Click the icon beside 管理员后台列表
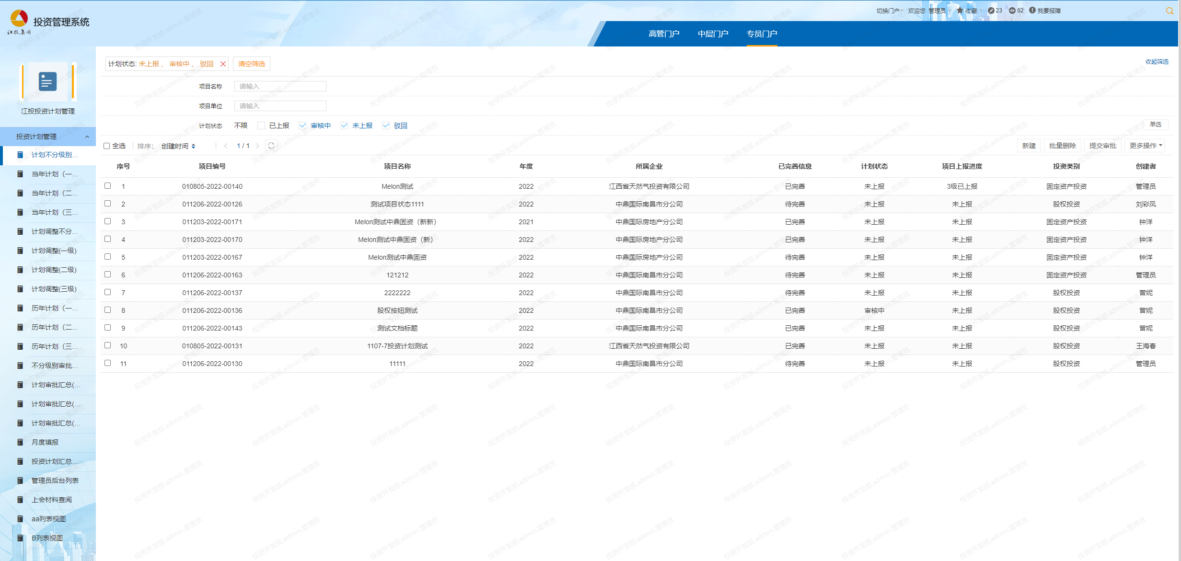The width and height of the screenshot is (1181, 561). [x=20, y=481]
